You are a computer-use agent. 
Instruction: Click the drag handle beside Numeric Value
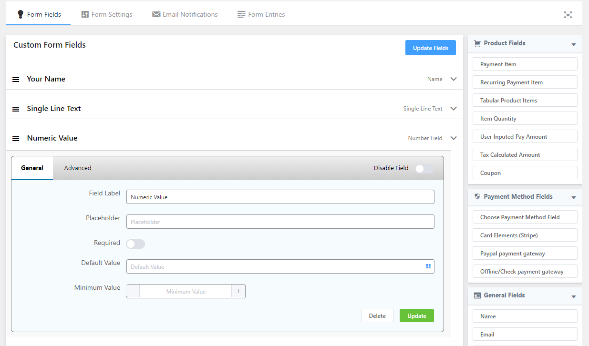[16, 138]
